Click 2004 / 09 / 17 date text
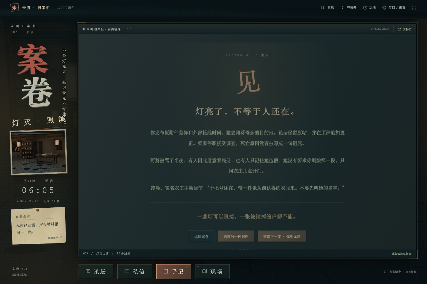The width and height of the screenshot is (427, 284). 28,201
